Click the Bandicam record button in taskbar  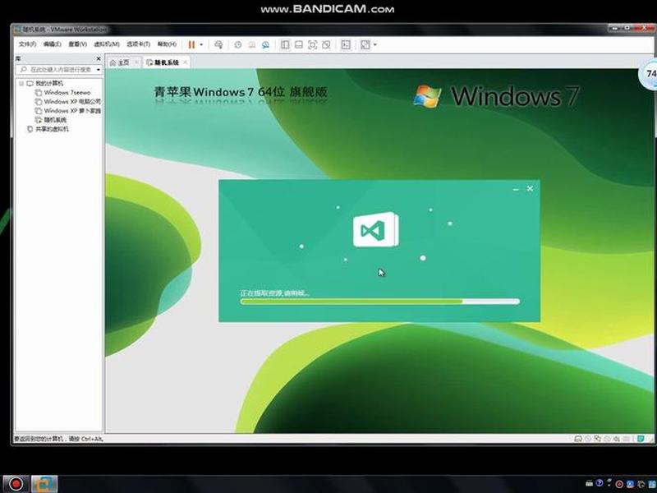click(x=16, y=484)
